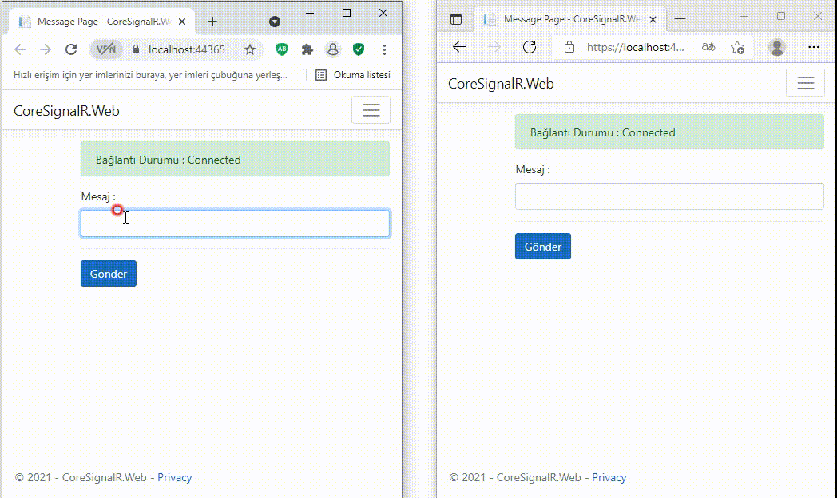Add to favorites star in Edge
Viewport: 837px width, 498px height.
[x=738, y=47]
